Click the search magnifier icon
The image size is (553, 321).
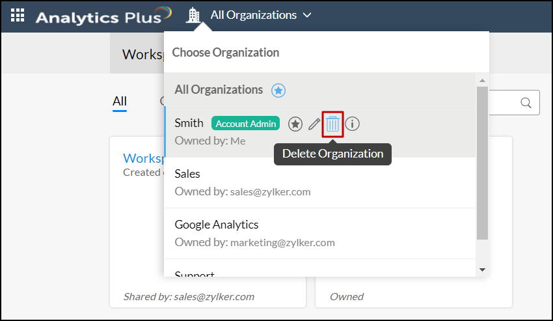point(526,103)
